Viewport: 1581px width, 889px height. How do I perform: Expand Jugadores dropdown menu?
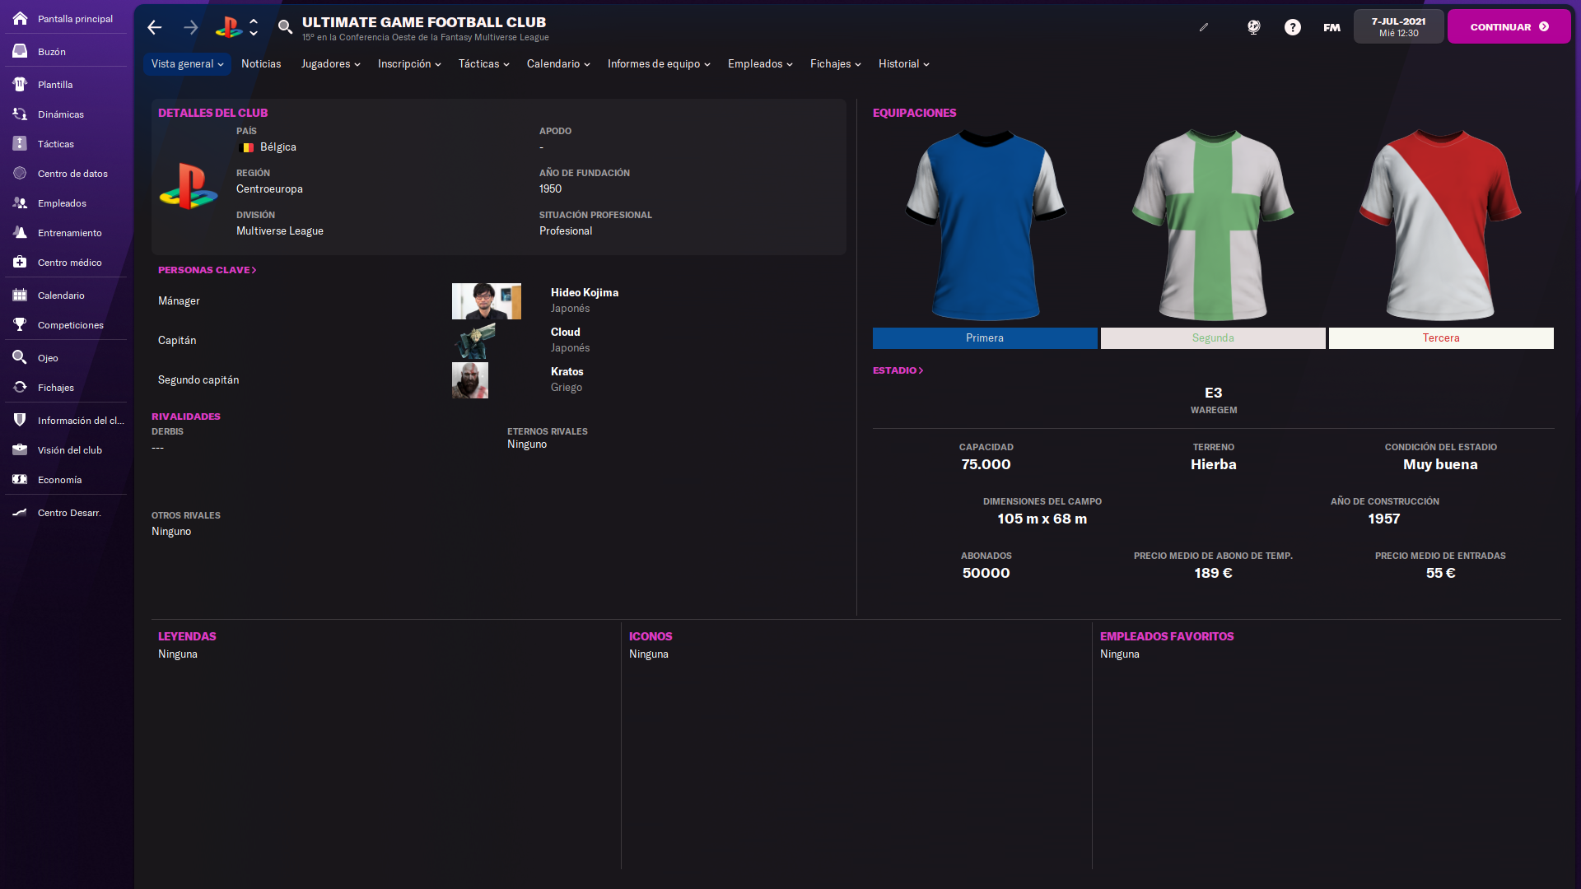pos(330,63)
